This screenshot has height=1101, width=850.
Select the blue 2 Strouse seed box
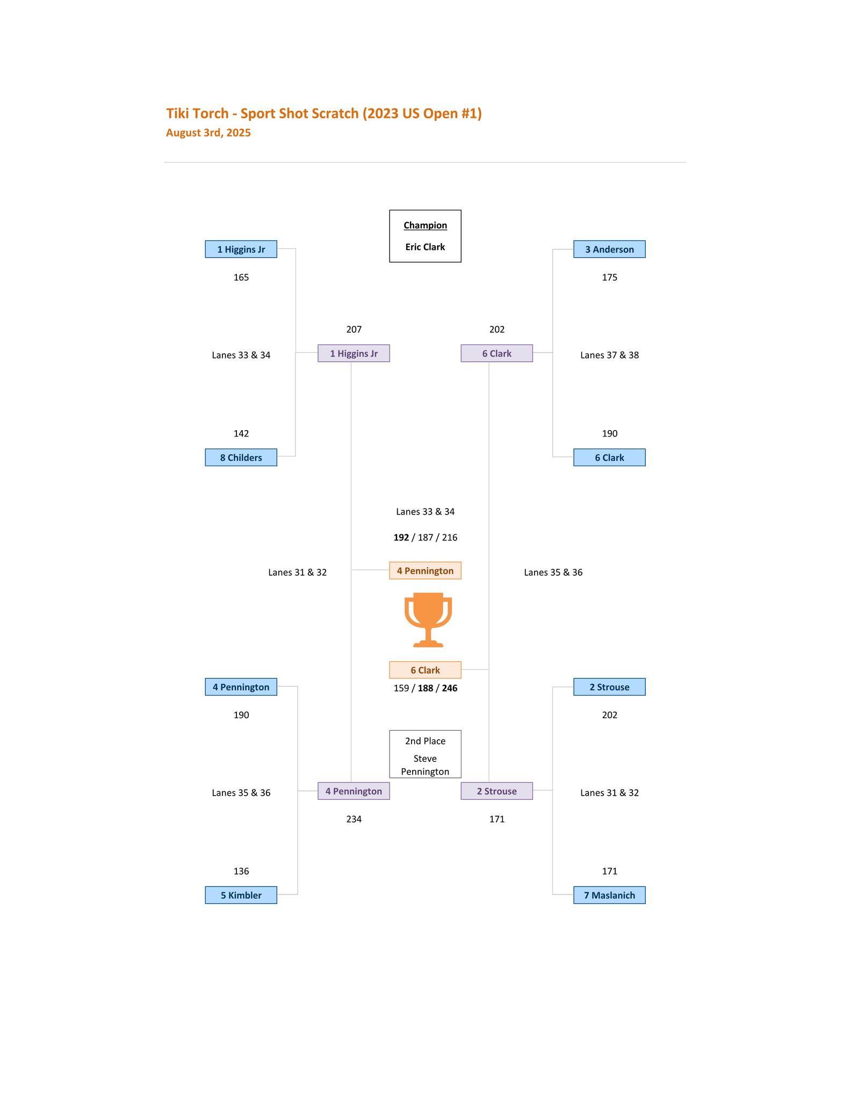tap(609, 687)
